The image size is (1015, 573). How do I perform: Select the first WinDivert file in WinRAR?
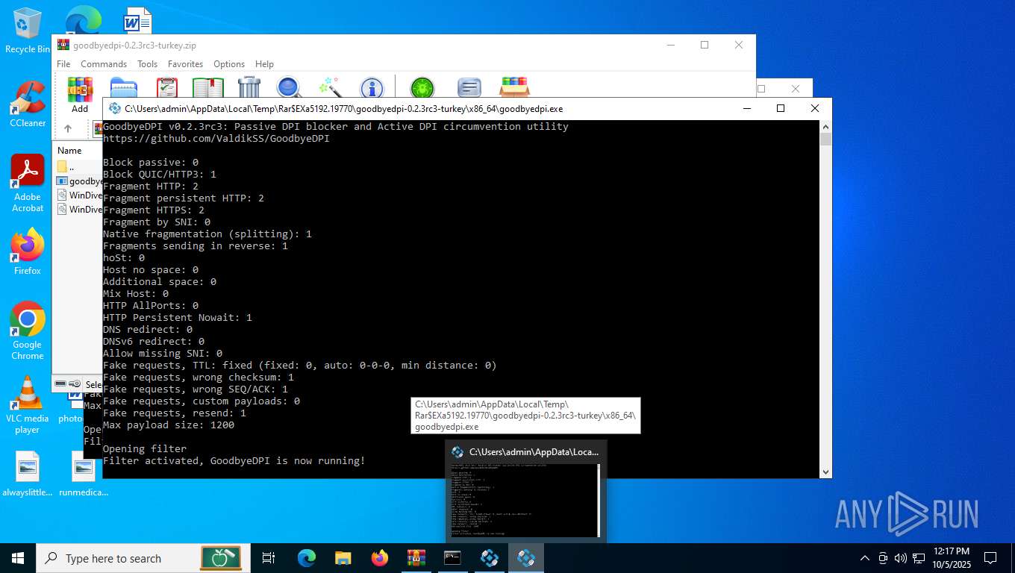point(78,195)
